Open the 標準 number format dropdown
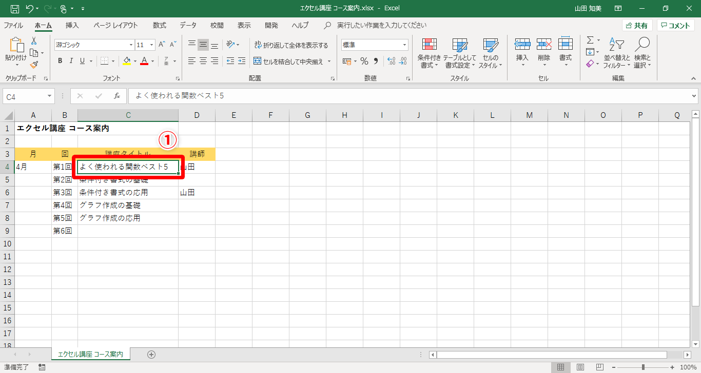This screenshot has width=701, height=373. pos(404,45)
